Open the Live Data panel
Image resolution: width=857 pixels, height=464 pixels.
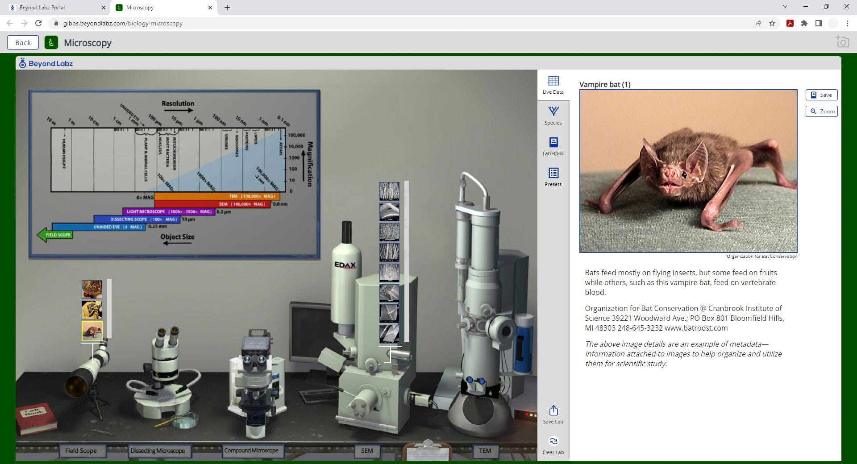[553, 85]
